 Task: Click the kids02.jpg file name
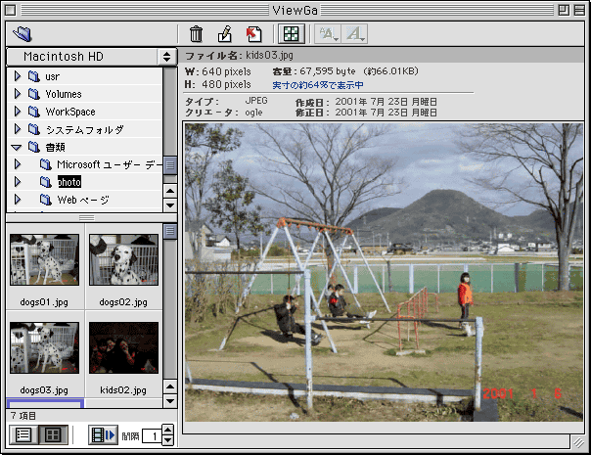coord(123,390)
